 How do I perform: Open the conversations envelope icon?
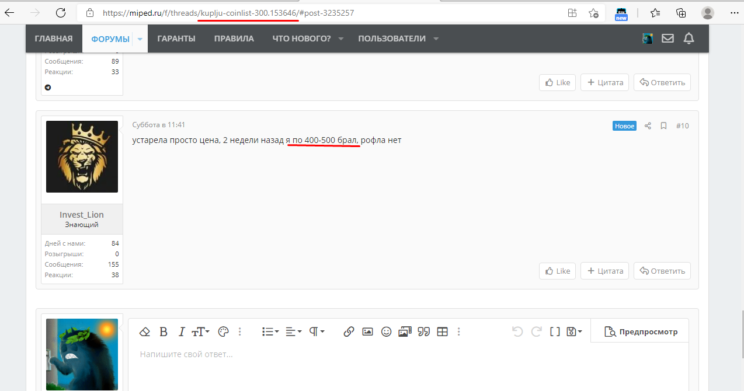click(x=667, y=39)
